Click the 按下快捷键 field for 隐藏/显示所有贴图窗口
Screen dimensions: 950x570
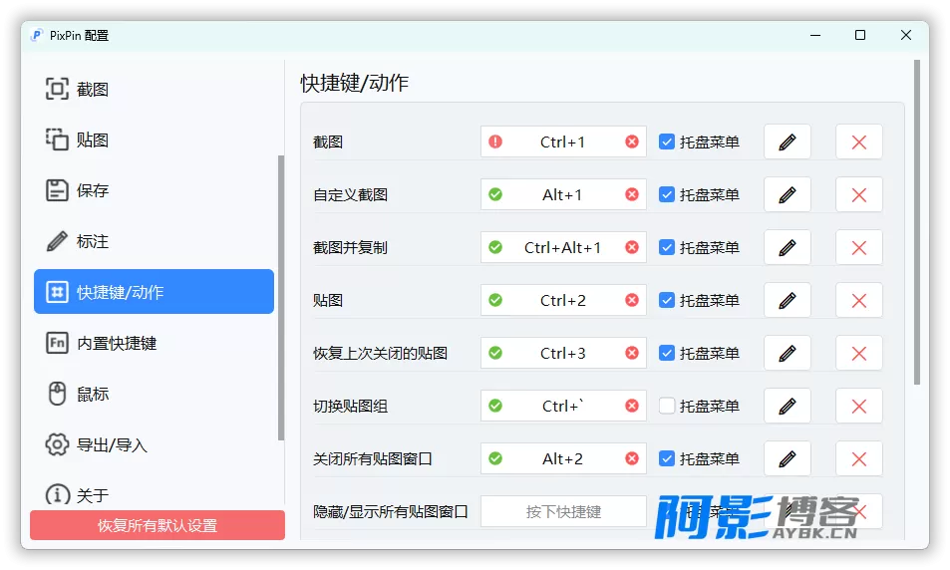(563, 511)
